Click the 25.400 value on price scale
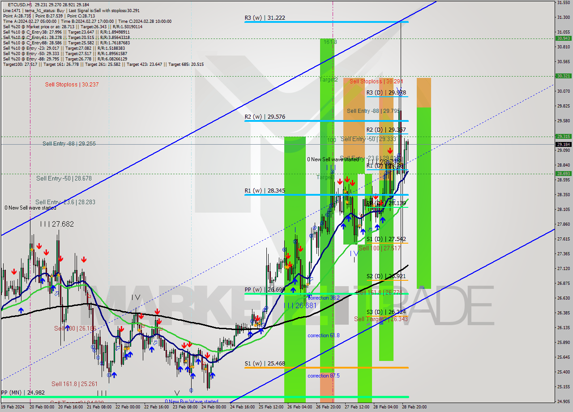This screenshot has width=573, height=412. click(x=563, y=372)
